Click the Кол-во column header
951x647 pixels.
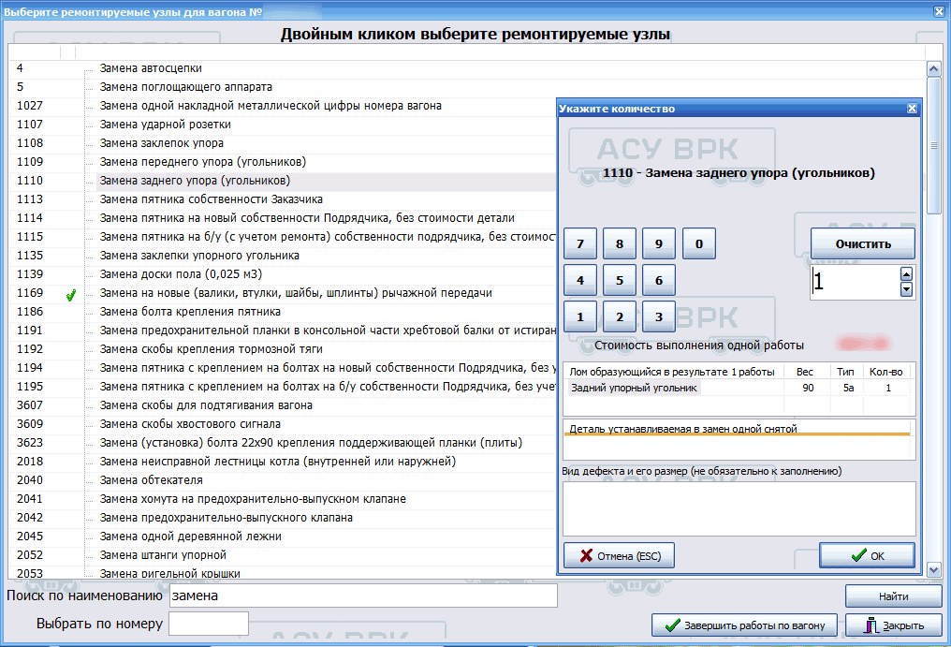coord(885,372)
